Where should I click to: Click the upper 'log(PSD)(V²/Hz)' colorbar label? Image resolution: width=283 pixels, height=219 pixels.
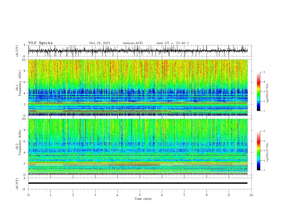click(268, 93)
